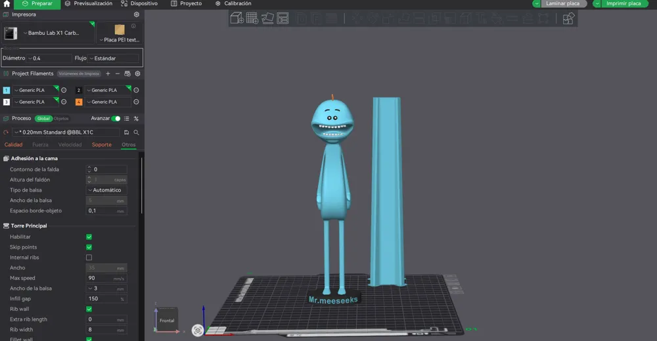Select the Soporte settings tab
The image size is (657, 341).
tap(102, 145)
